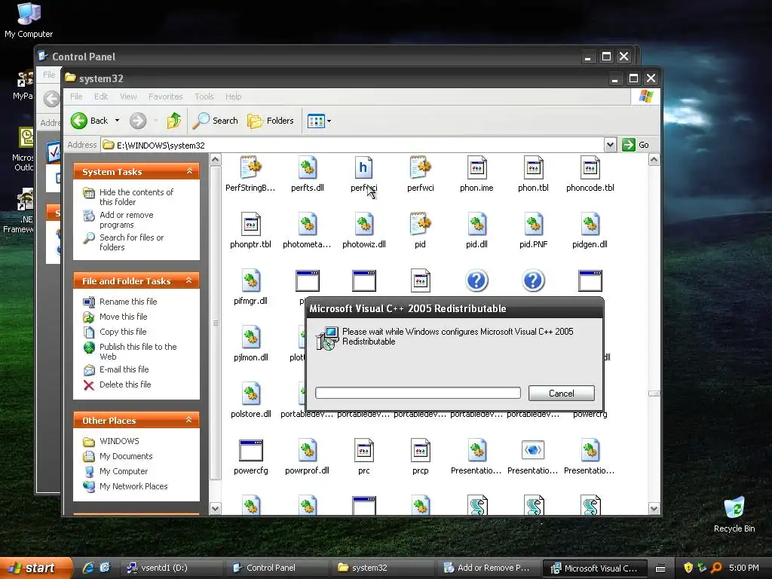This screenshot has height=579, width=772.
Task: Select the pifmgr.dll file
Action: tap(250, 286)
